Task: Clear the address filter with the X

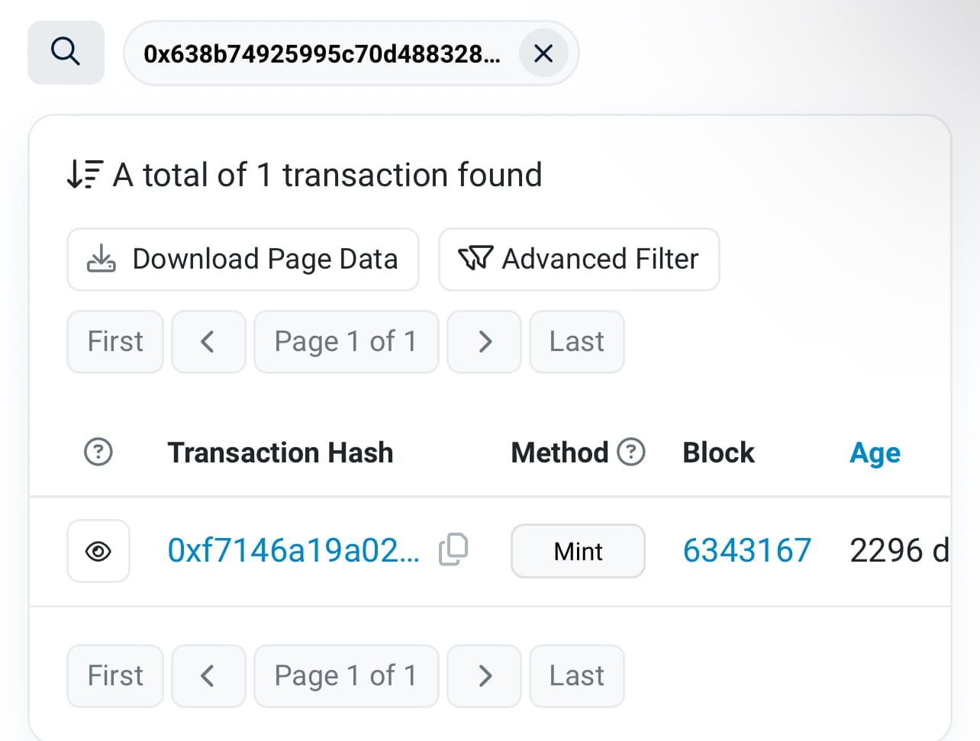Action: click(543, 53)
